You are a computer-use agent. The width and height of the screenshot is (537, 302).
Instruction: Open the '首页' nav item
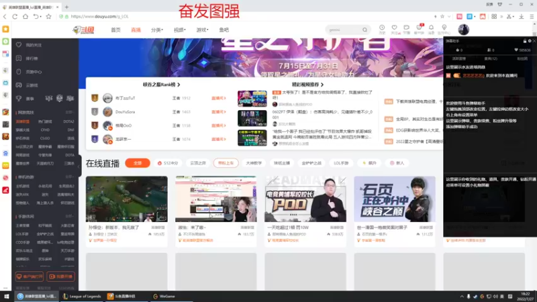[115, 30]
